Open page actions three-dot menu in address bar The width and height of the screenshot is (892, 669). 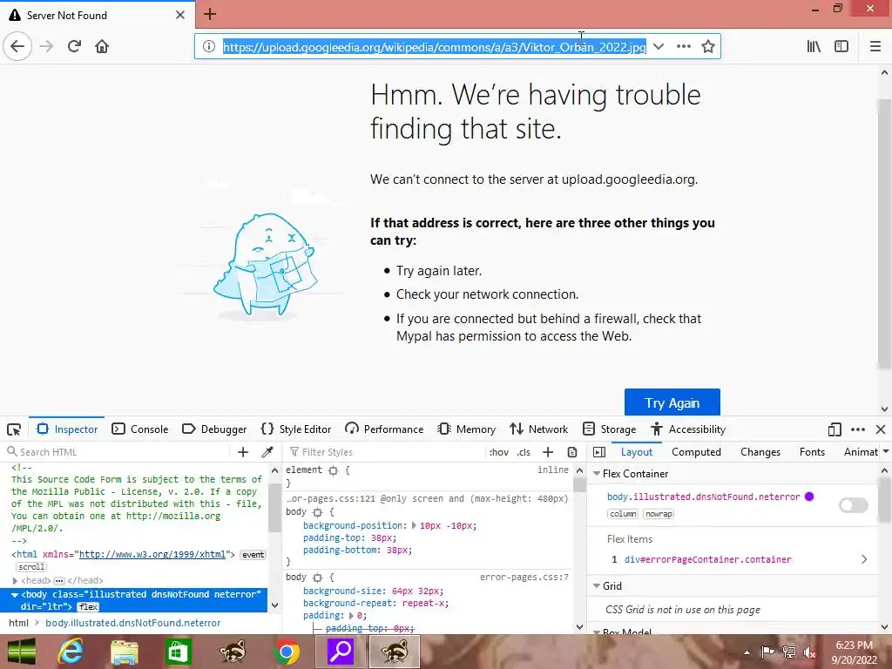[x=683, y=47]
